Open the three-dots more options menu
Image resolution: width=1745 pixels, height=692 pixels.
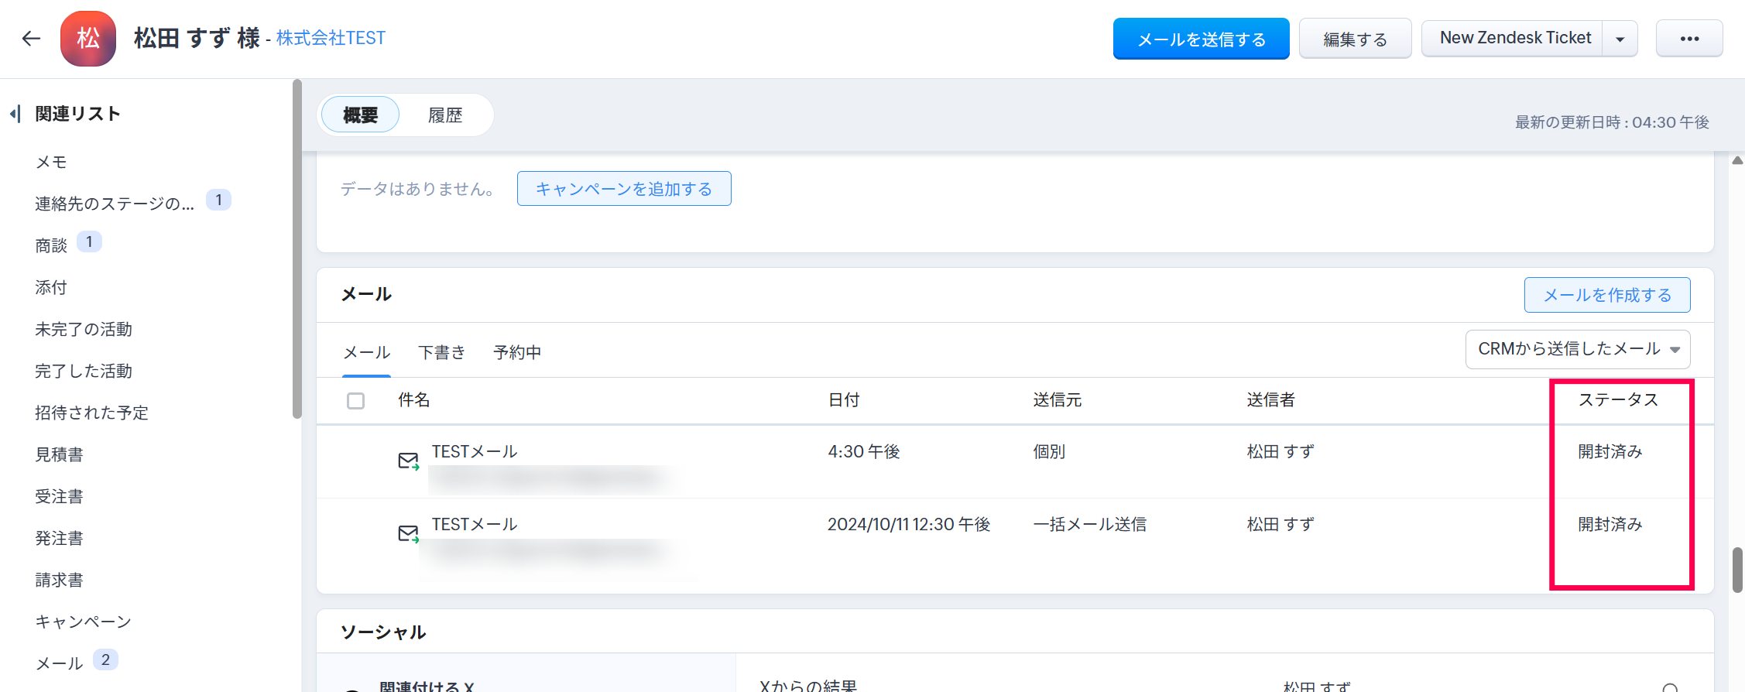(1689, 39)
